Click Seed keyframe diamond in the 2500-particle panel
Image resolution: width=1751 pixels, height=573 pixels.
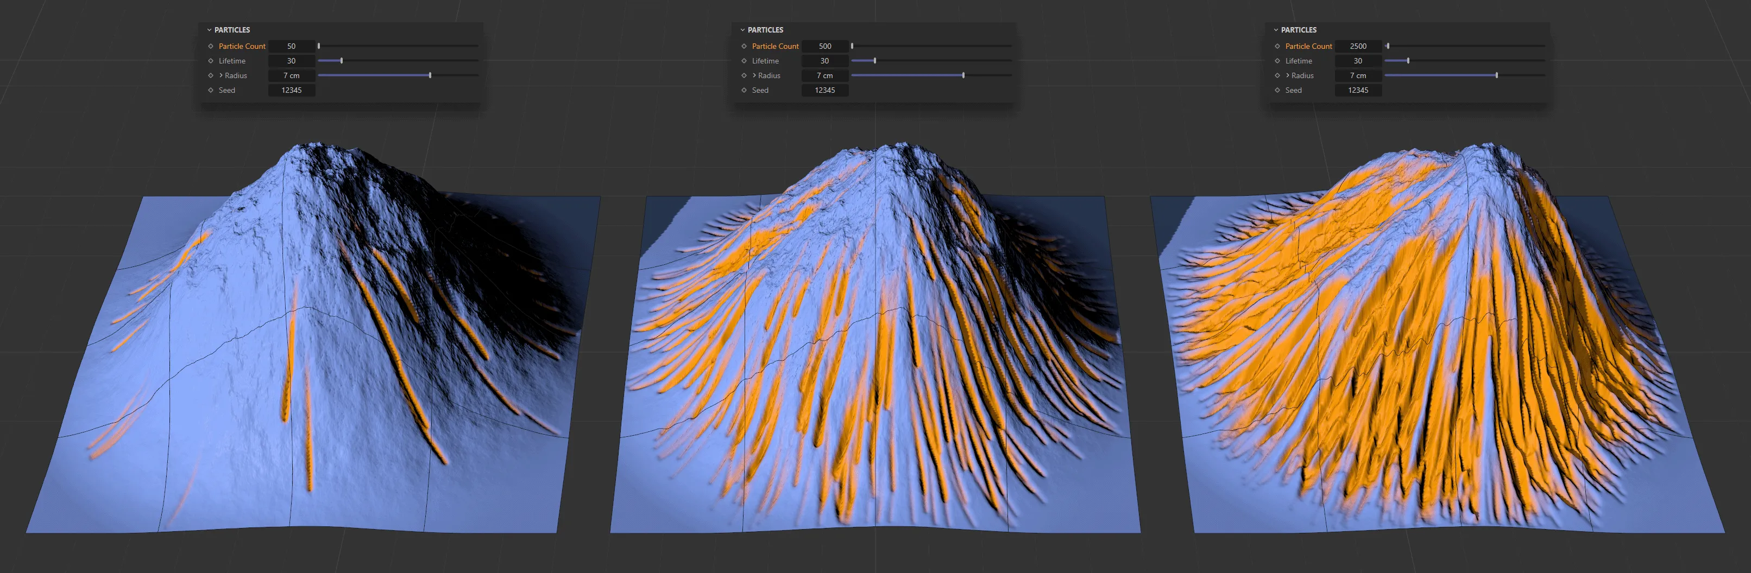tap(1277, 90)
